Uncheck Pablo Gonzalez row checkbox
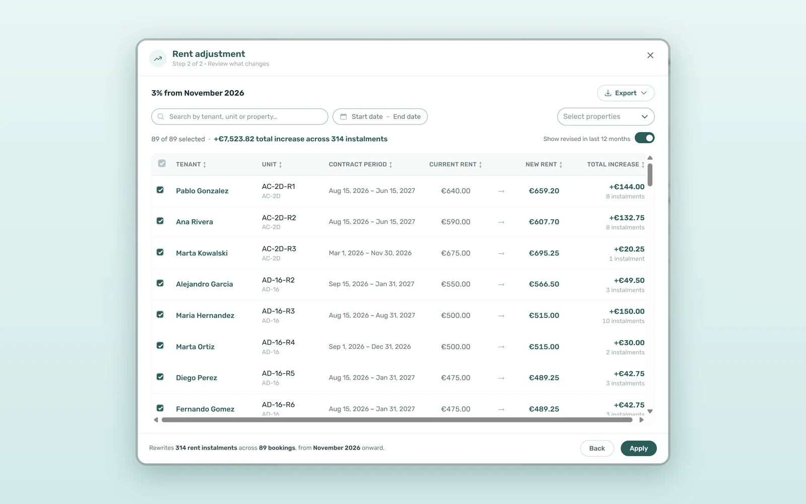This screenshot has width=806, height=504. pyautogui.click(x=160, y=190)
